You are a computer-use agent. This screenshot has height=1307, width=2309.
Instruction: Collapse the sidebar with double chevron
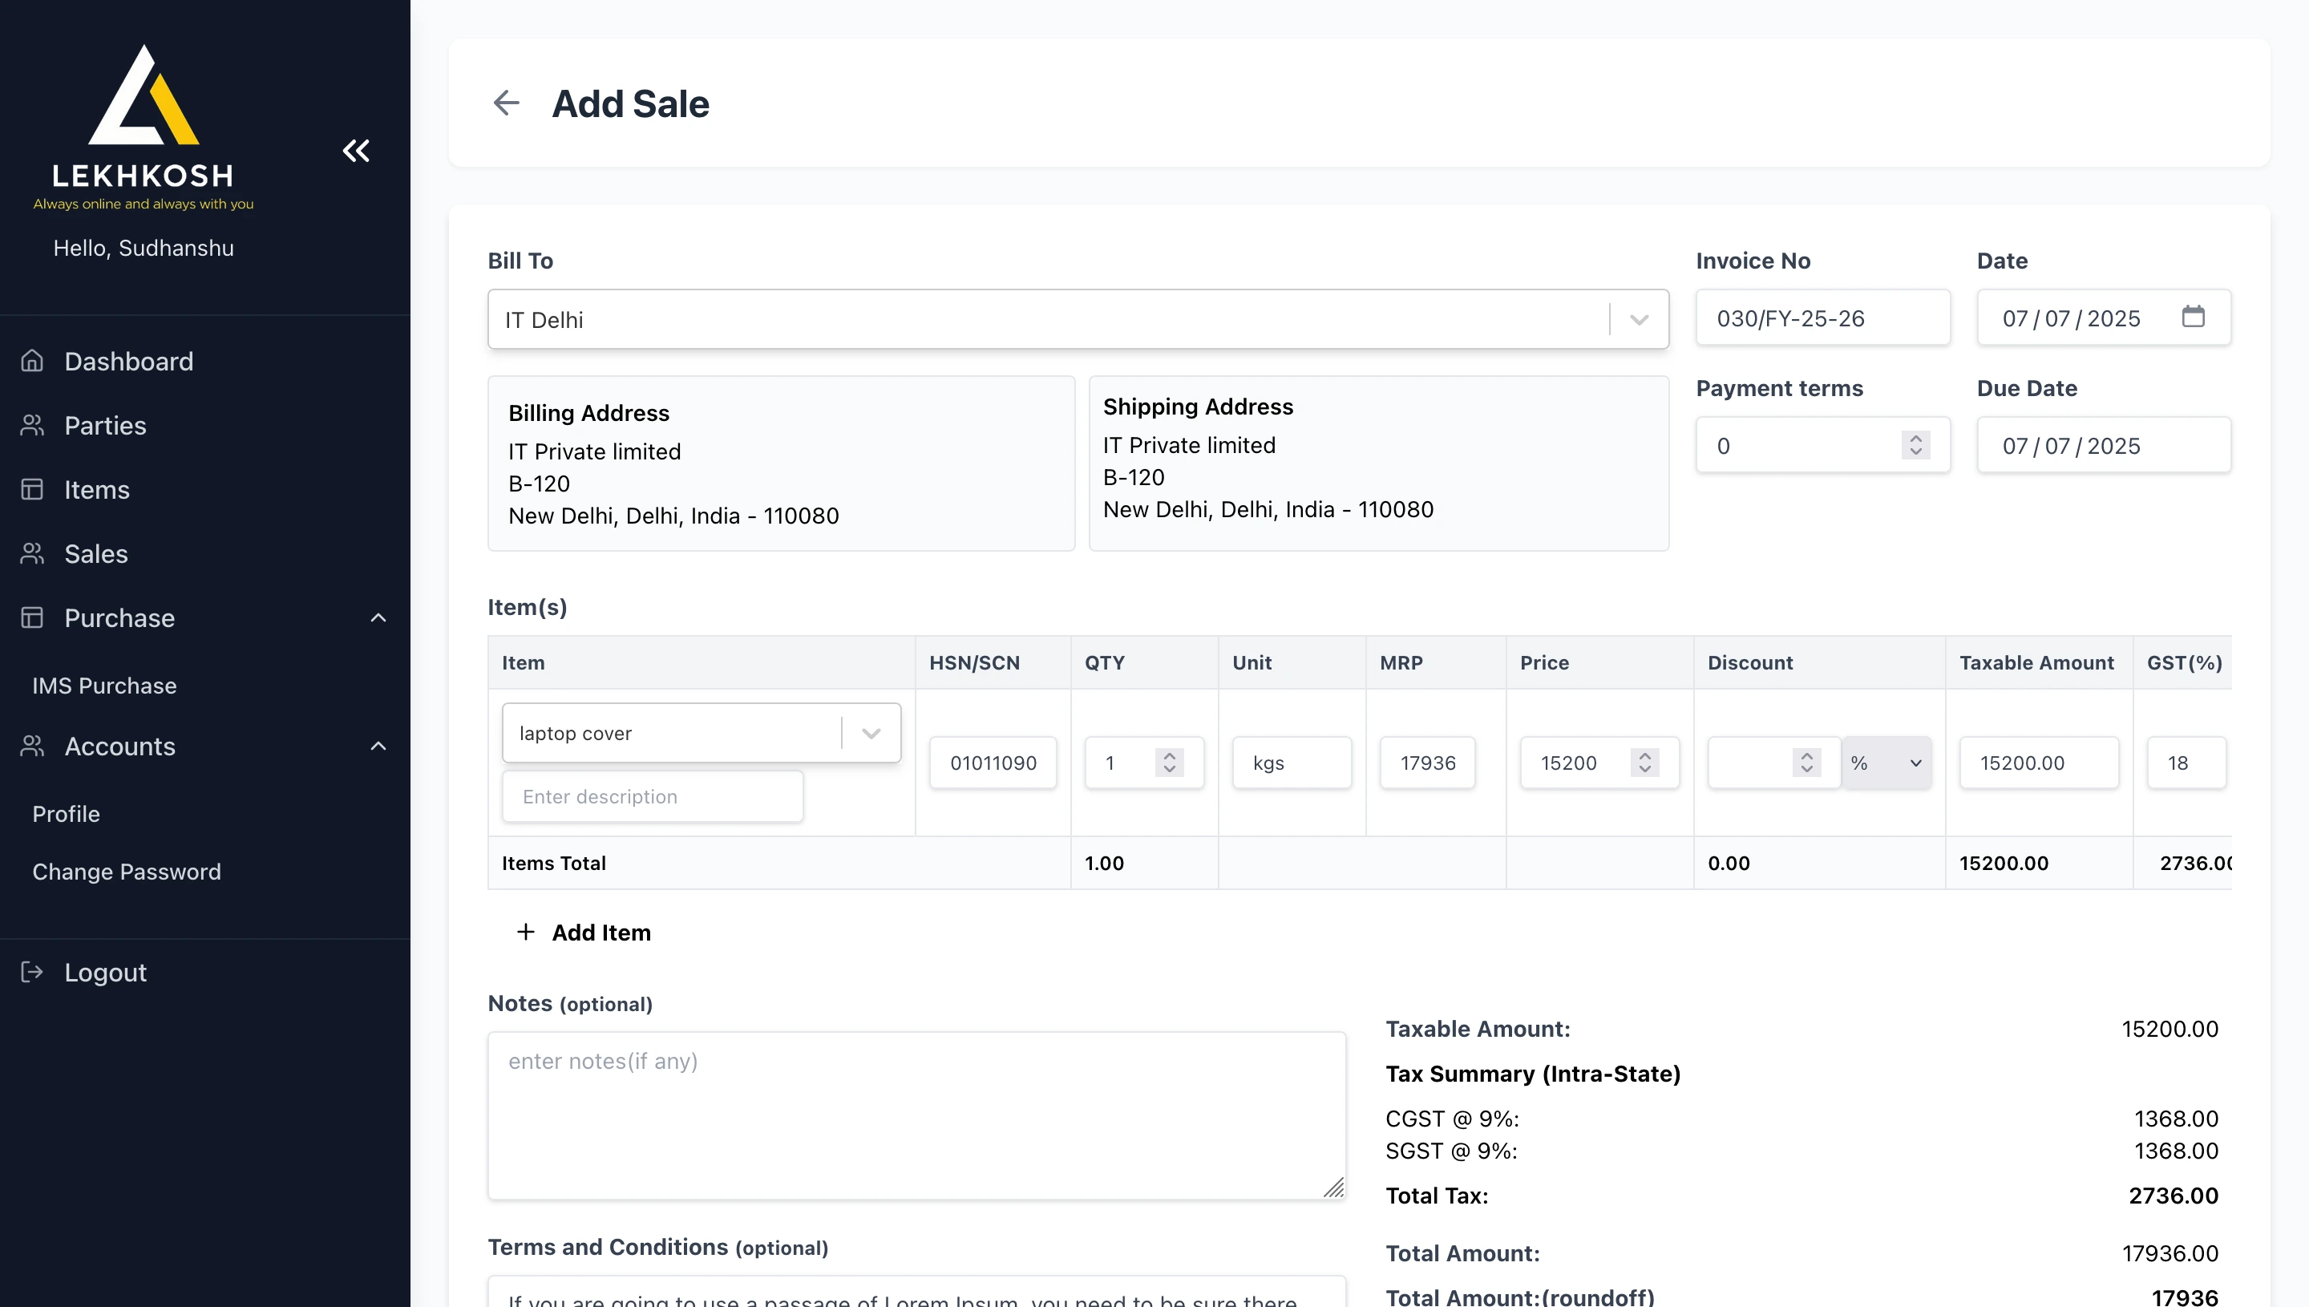356,151
